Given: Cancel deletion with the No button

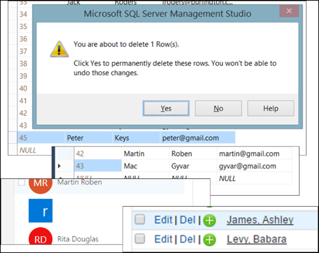Looking at the screenshot, I should [218, 108].
